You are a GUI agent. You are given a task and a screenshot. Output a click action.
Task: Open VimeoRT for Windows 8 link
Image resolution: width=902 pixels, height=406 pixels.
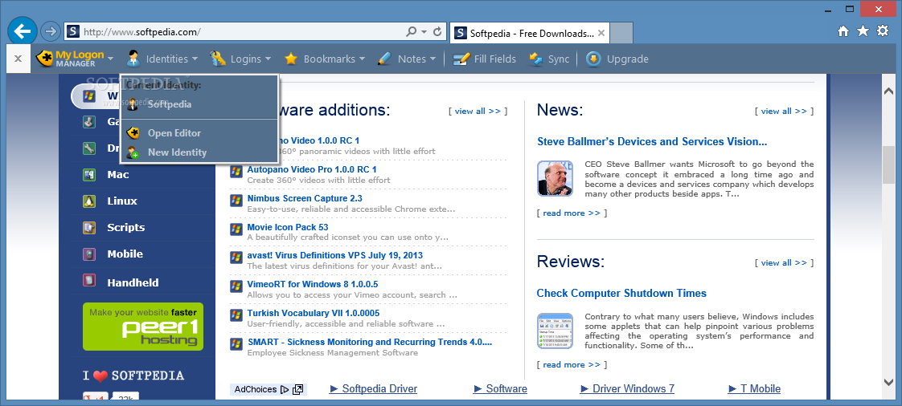[x=313, y=284]
